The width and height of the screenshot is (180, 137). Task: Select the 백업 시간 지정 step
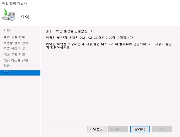(x=14, y=48)
